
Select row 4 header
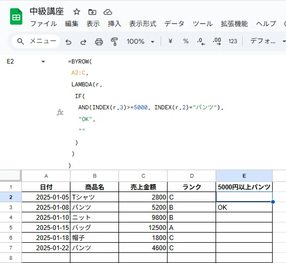point(11,218)
